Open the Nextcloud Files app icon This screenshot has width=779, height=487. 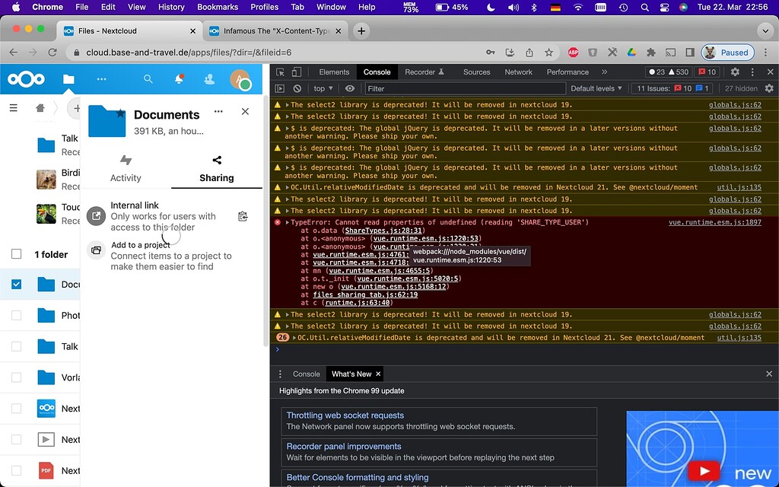tap(68, 79)
